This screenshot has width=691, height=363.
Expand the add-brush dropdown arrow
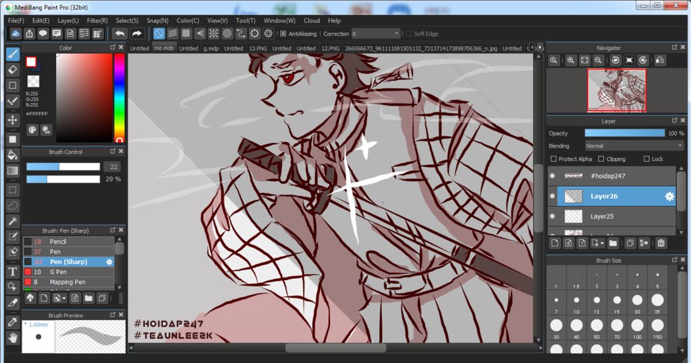[x=64, y=298]
